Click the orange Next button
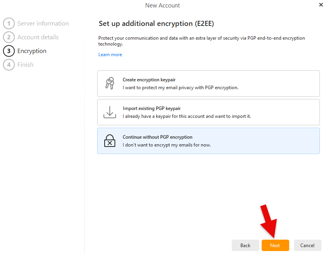Viewport: 325px width, 253px height. (275, 246)
